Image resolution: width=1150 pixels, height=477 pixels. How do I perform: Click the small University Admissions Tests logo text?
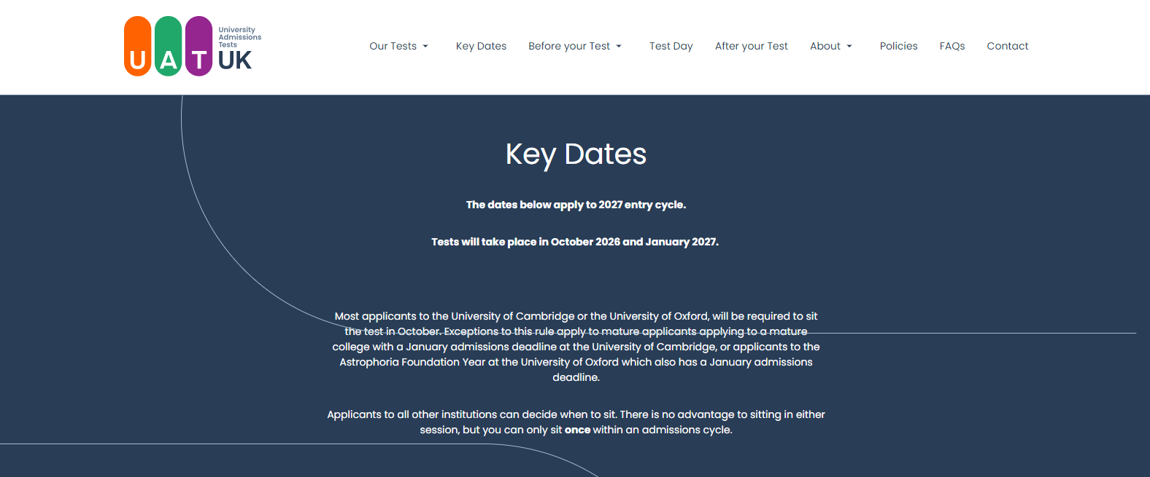239,37
